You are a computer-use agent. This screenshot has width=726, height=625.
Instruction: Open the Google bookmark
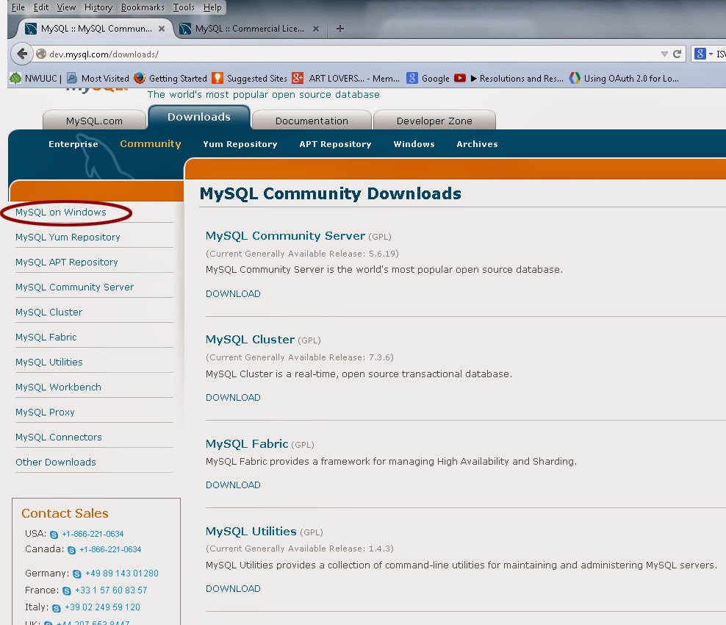(x=428, y=78)
